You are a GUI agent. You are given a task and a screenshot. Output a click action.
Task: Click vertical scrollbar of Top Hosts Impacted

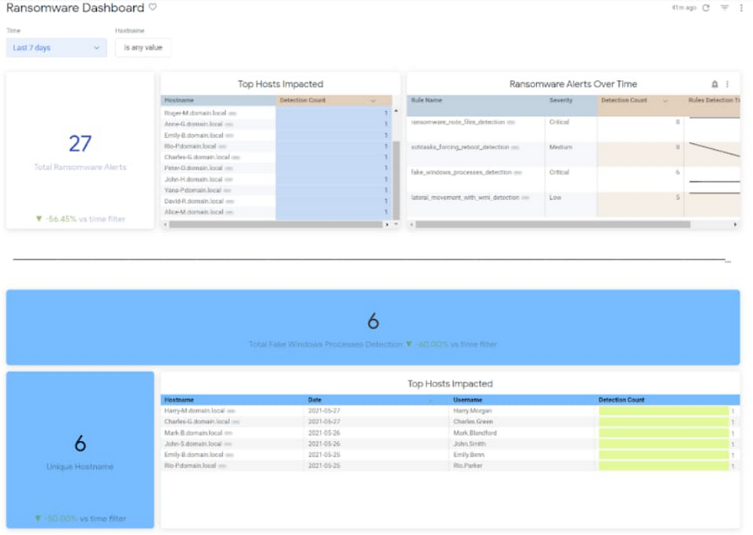point(396,173)
